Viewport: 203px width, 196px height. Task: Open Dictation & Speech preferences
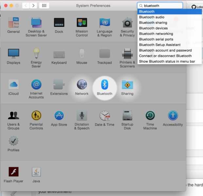82,120
